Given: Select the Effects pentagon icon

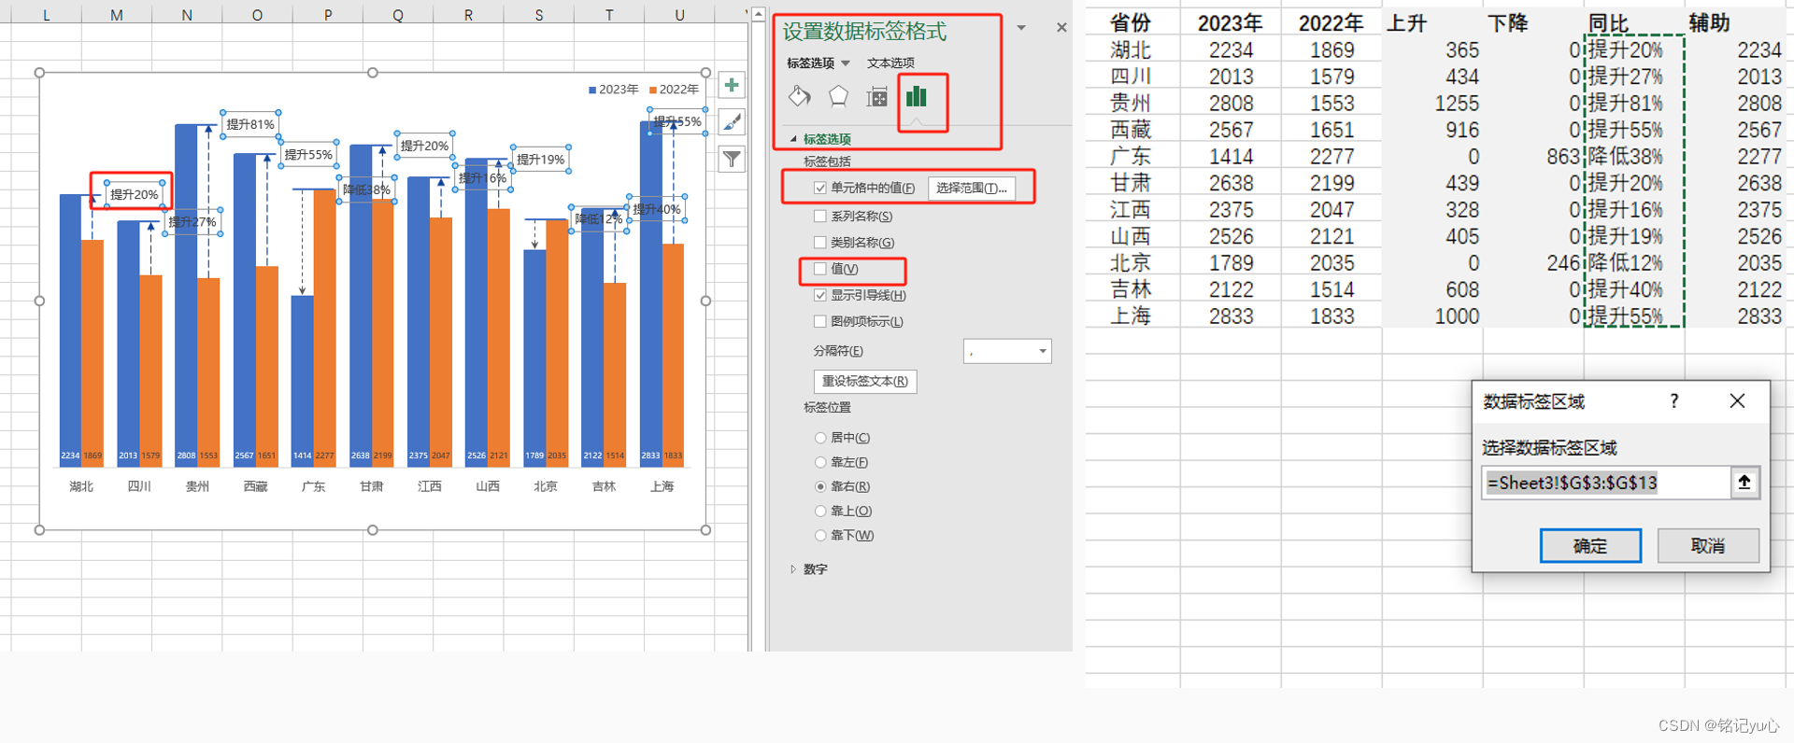Looking at the screenshot, I should coord(838,96).
